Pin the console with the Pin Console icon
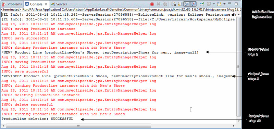 (202, 4)
